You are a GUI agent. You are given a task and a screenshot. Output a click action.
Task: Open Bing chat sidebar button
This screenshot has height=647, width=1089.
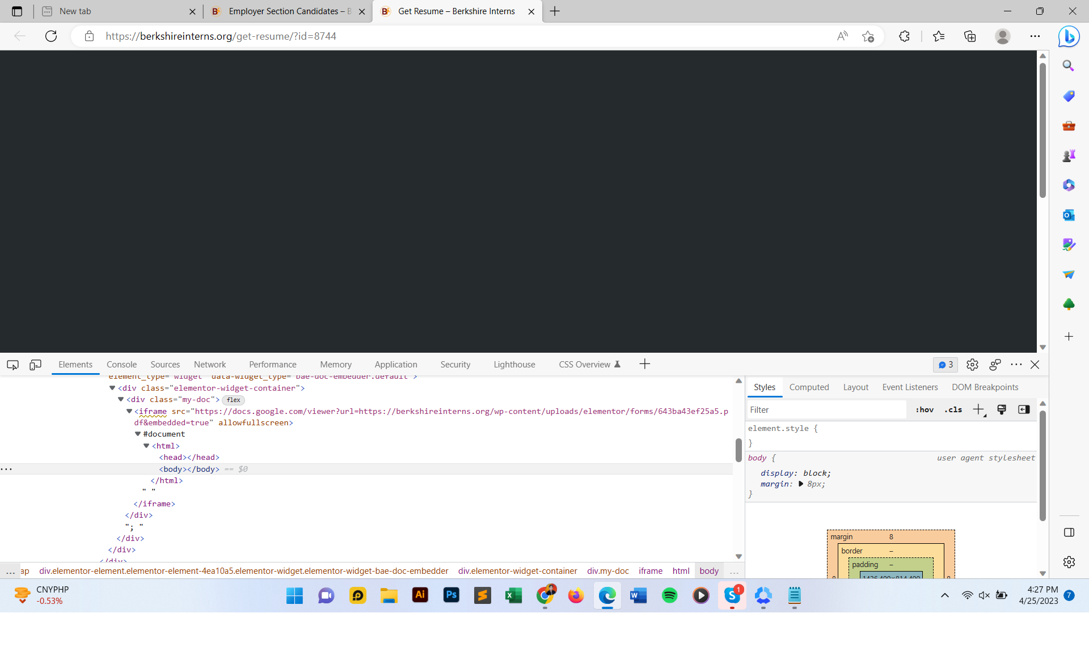tap(1069, 36)
